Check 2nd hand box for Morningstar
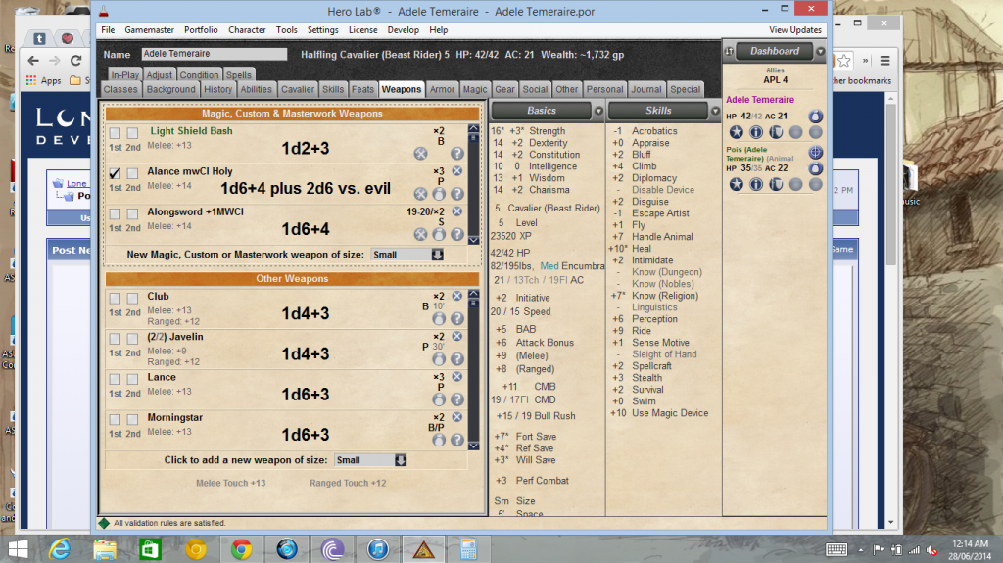 tap(132, 419)
